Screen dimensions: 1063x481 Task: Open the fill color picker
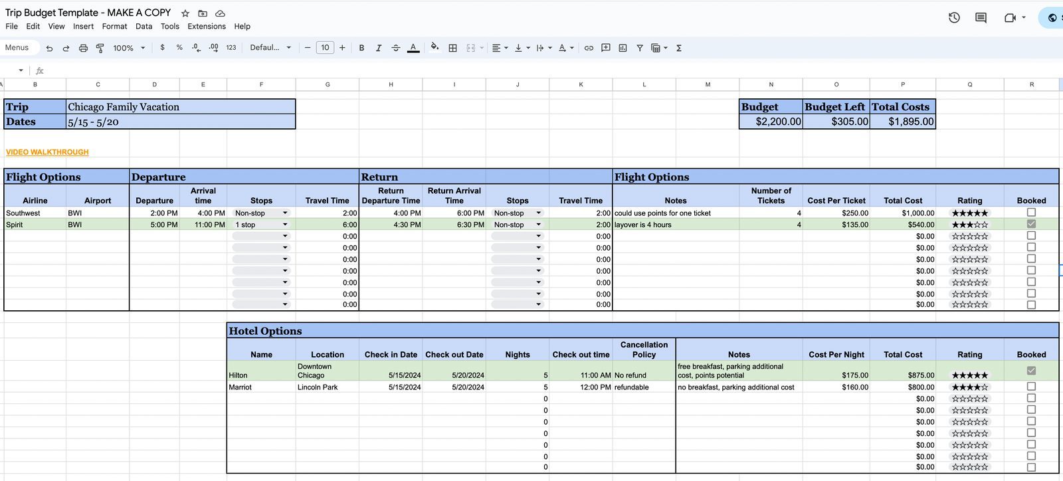435,47
